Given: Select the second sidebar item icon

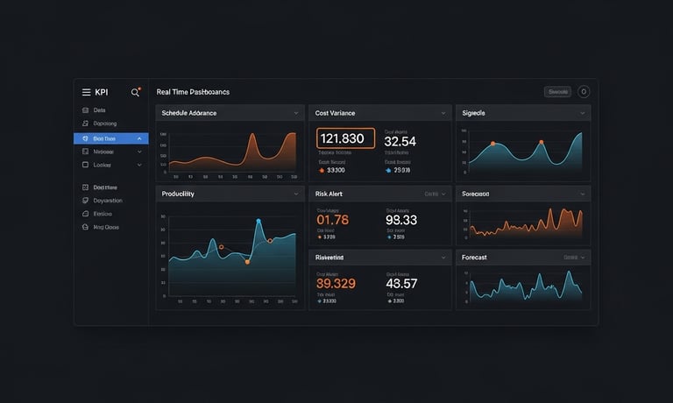Looking at the screenshot, I should [85, 124].
